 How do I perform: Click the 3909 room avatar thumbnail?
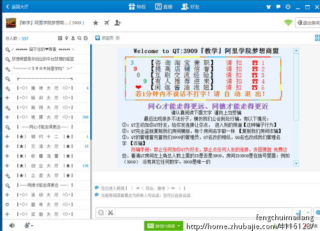pyautogui.click(x=11, y=23)
